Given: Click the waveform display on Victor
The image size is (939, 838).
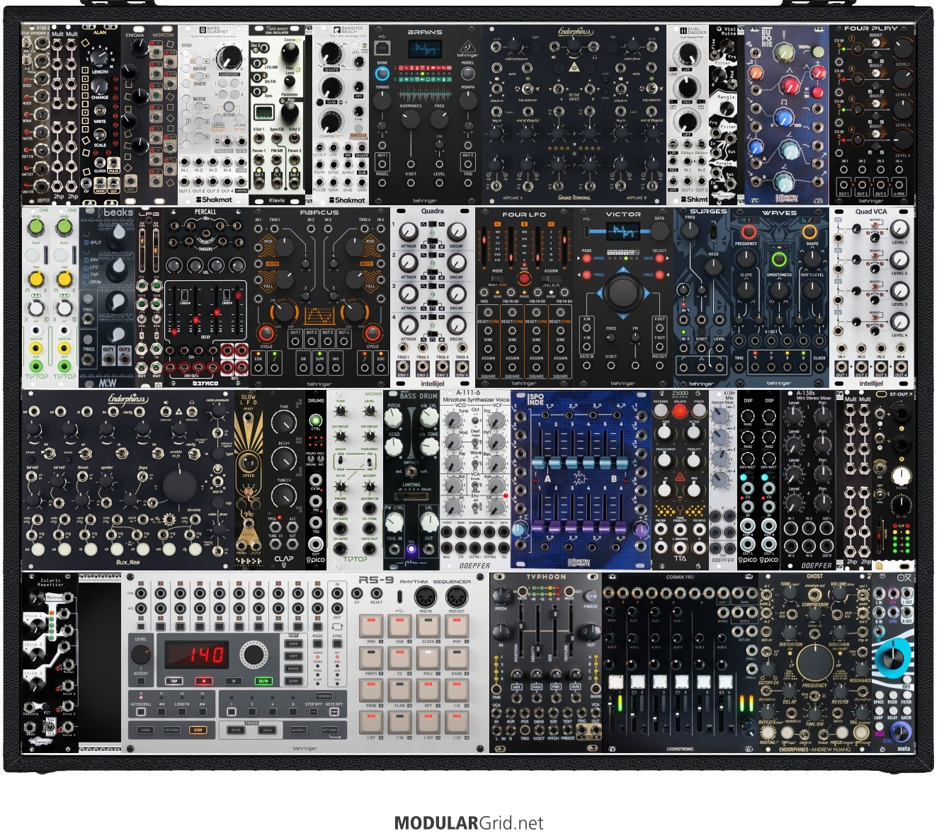Looking at the screenshot, I should (x=622, y=231).
